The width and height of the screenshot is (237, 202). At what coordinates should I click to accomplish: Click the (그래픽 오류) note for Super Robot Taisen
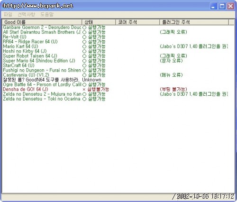[173, 56]
